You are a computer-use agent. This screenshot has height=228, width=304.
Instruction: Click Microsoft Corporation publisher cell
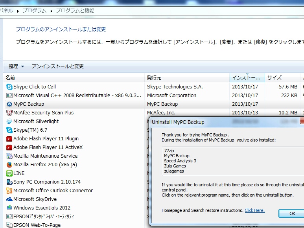point(171,96)
